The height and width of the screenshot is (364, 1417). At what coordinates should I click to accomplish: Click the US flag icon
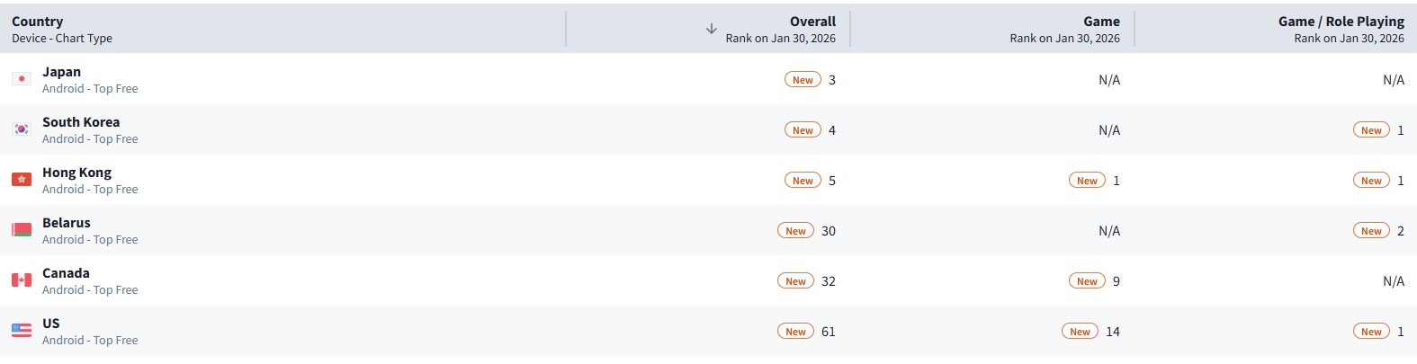point(22,331)
